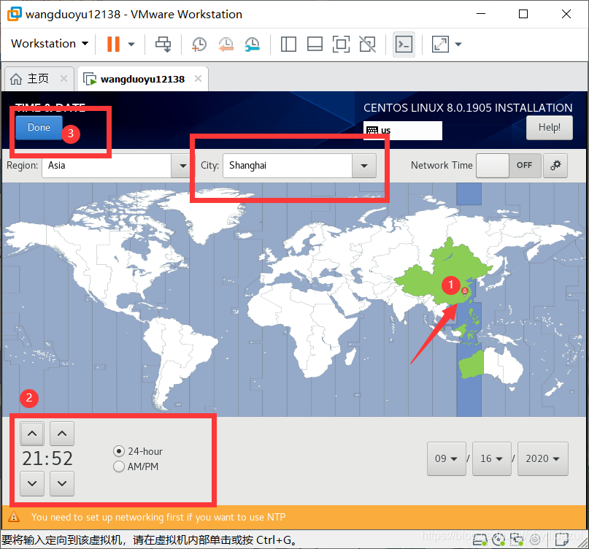Click the Done button
Image resolution: width=589 pixels, height=549 pixels.
point(39,127)
